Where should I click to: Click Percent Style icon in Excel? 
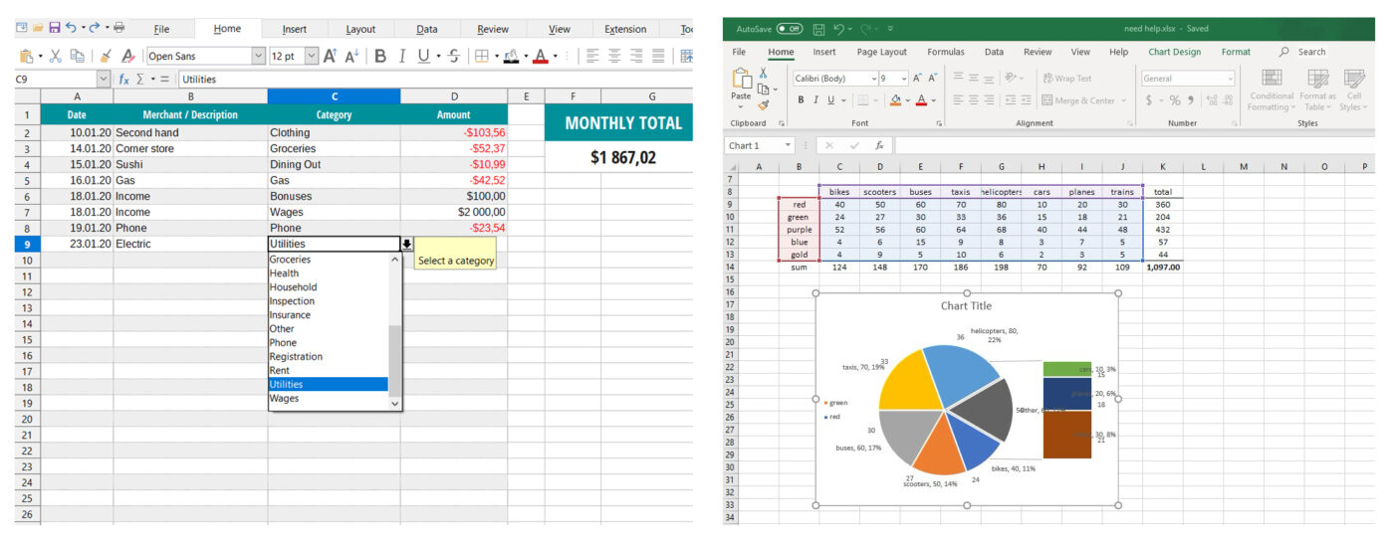tap(1175, 100)
